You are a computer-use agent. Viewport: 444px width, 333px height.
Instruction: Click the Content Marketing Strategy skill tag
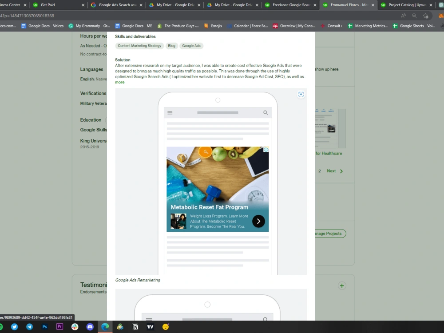coord(139,46)
